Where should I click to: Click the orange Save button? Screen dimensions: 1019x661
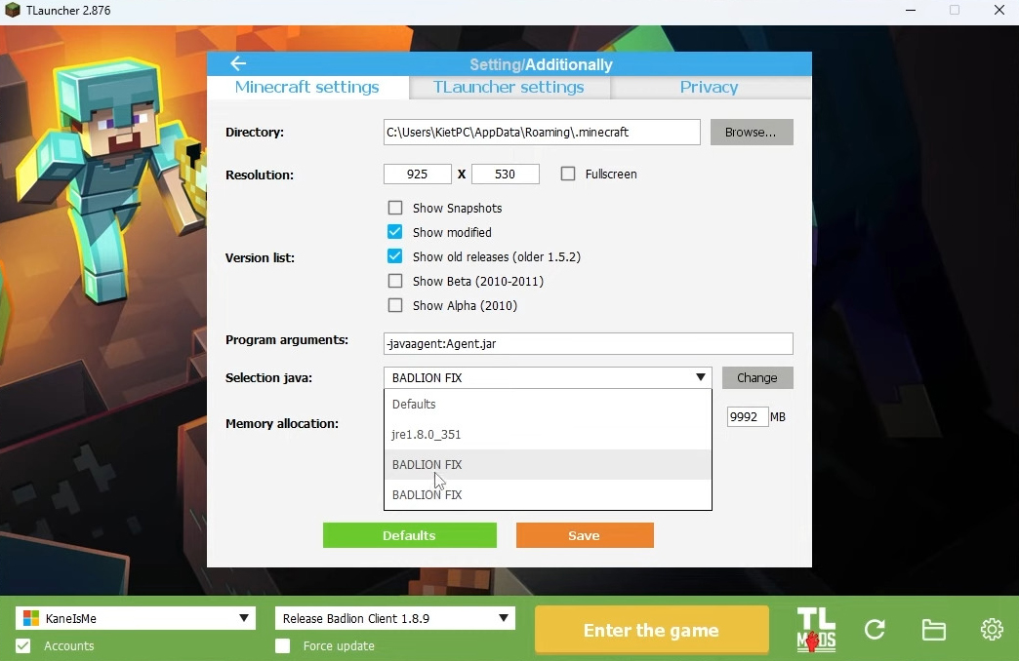[585, 535]
